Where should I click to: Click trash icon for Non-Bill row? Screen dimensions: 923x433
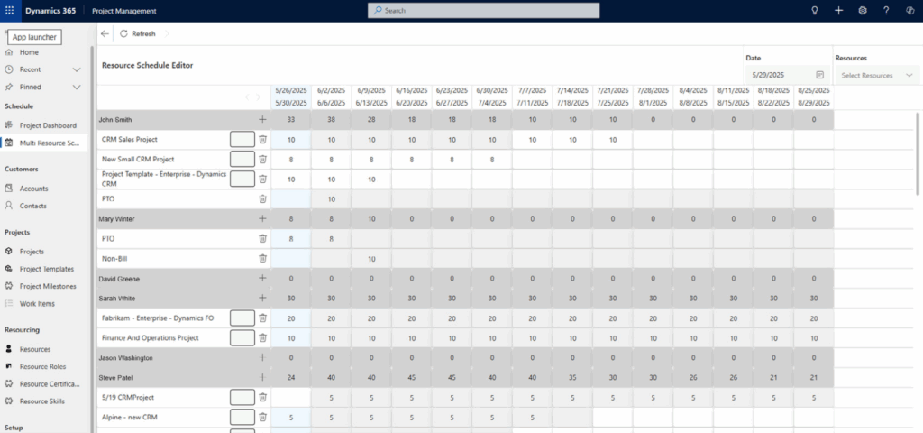point(263,258)
